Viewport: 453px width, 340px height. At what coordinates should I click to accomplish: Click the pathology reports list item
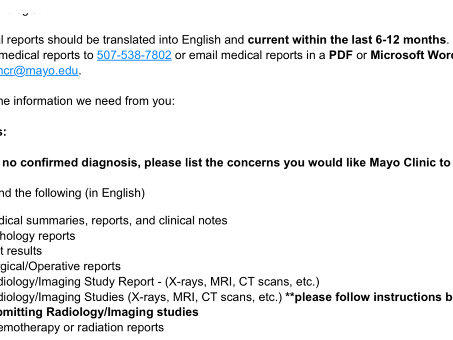tap(38, 236)
